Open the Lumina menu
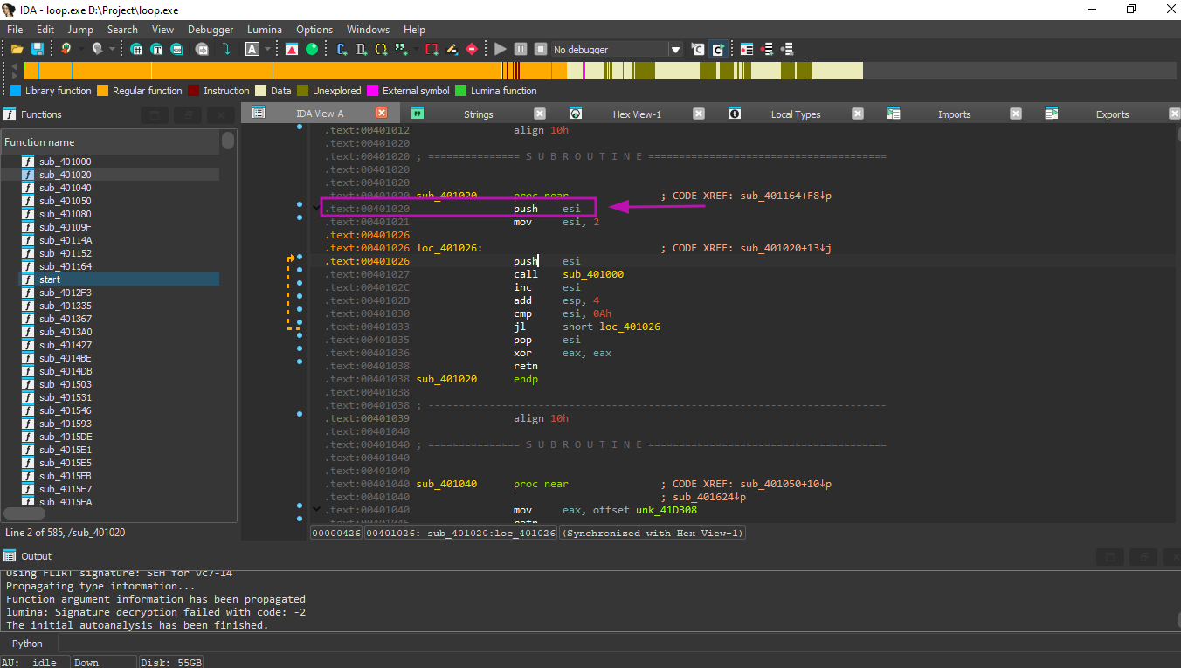Viewport: 1181px width, 668px height. (265, 30)
